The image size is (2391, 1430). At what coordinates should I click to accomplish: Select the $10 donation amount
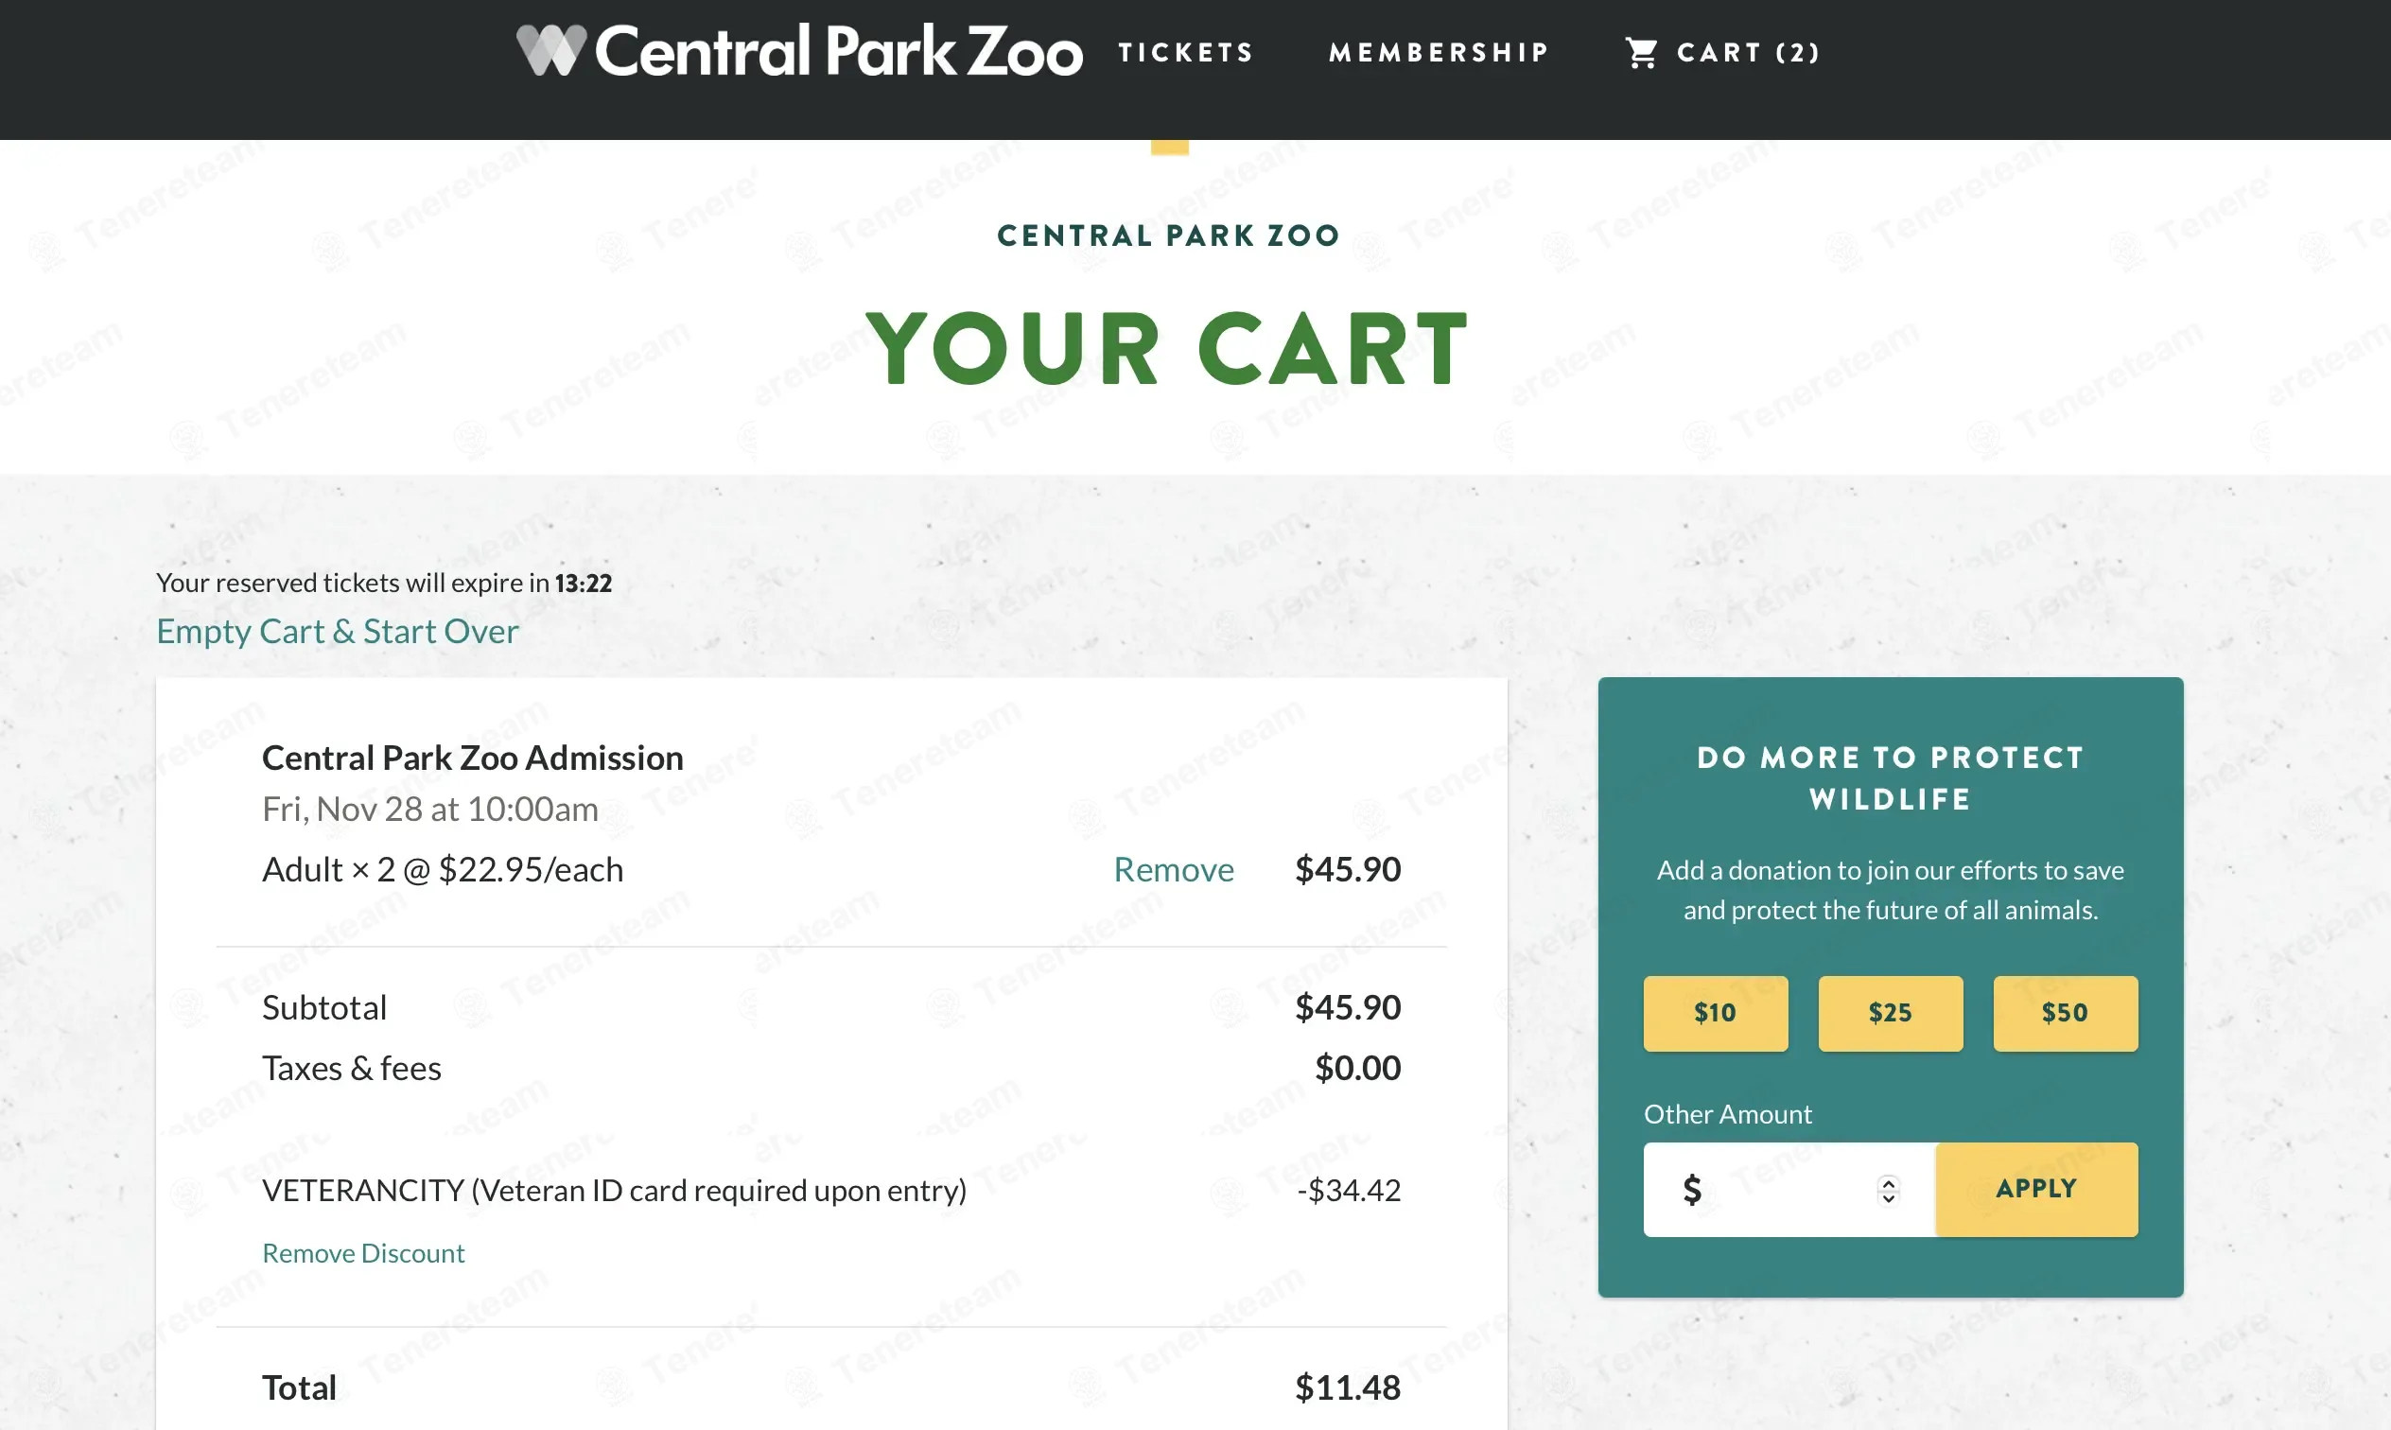[1715, 1013]
